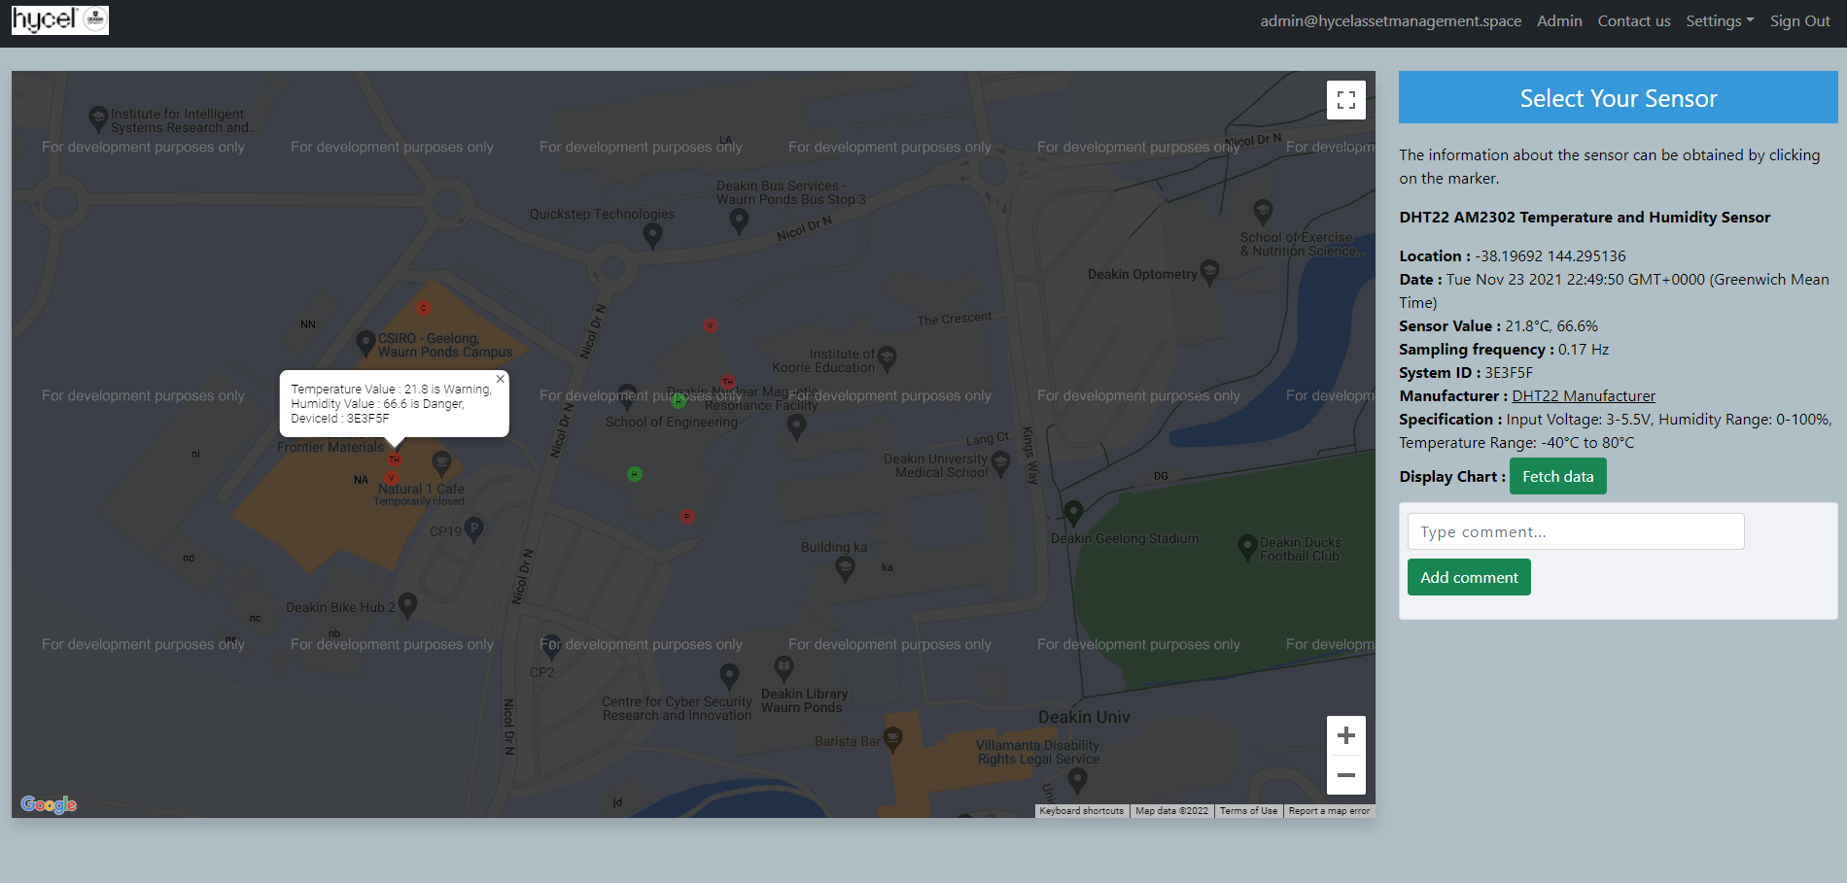Viewport: 1847px width, 883px height.
Task: Click Deakin Library Waurn Ponds pin
Action: [784, 668]
